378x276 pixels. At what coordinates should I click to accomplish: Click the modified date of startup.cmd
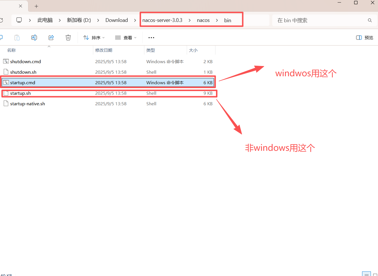(x=111, y=83)
